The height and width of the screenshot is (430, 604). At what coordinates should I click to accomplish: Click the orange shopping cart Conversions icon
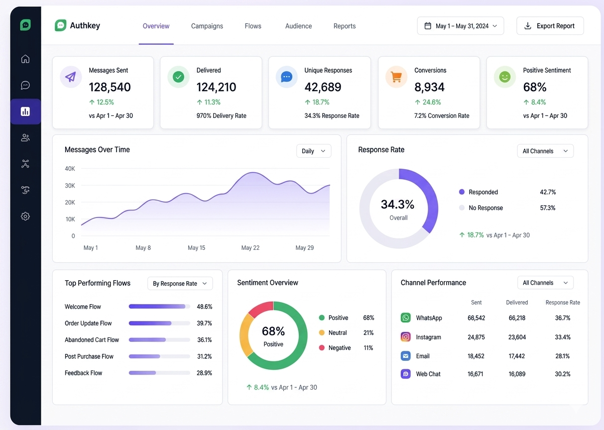(396, 77)
